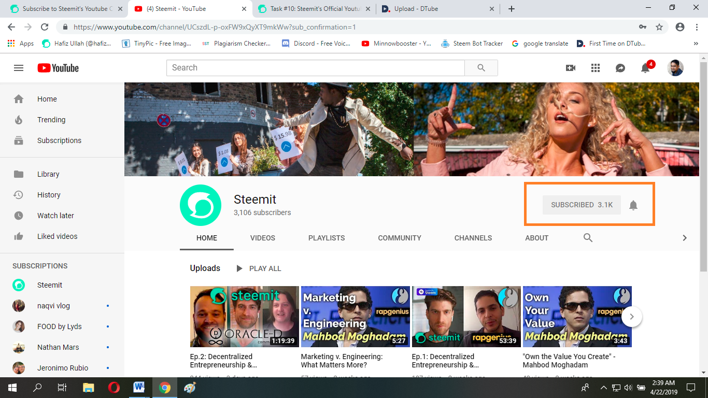Switch to the VIDEOS channel tab
Viewport: 708px width, 398px height.
pos(263,238)
